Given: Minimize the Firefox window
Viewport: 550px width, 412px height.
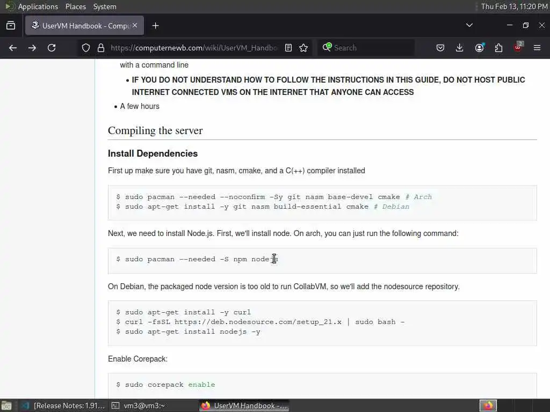Looking at the screenshot, I should pyautogui.click(x=510, y=25).
